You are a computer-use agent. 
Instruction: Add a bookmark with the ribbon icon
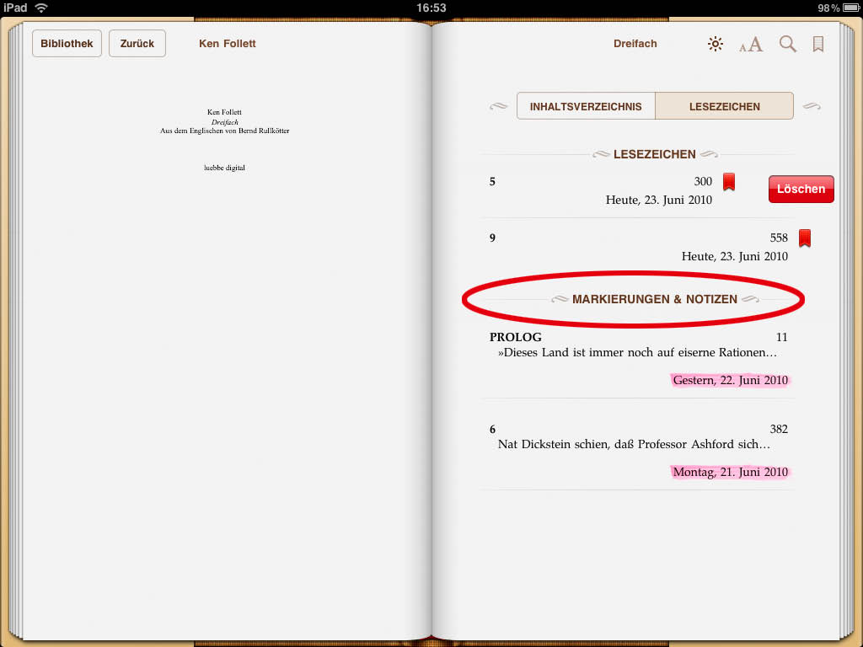[818, 44]
